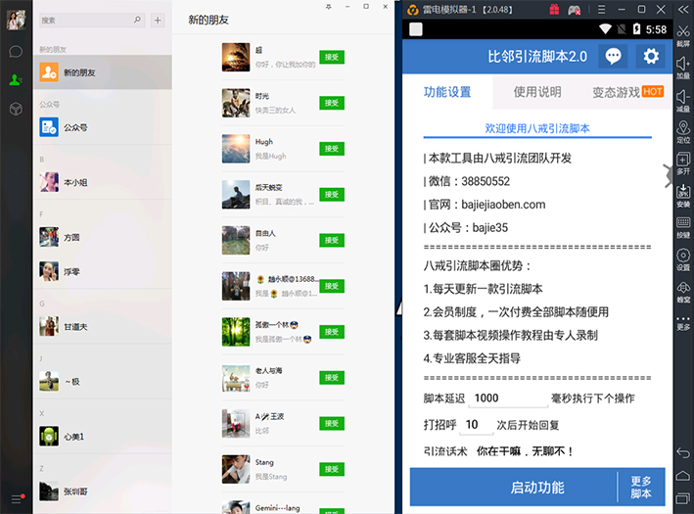The height and width of the screenshot is (514, 694).
Task: Click the battery icon in Android status bar
Action: pyautogui.click(x=636, y=29)
